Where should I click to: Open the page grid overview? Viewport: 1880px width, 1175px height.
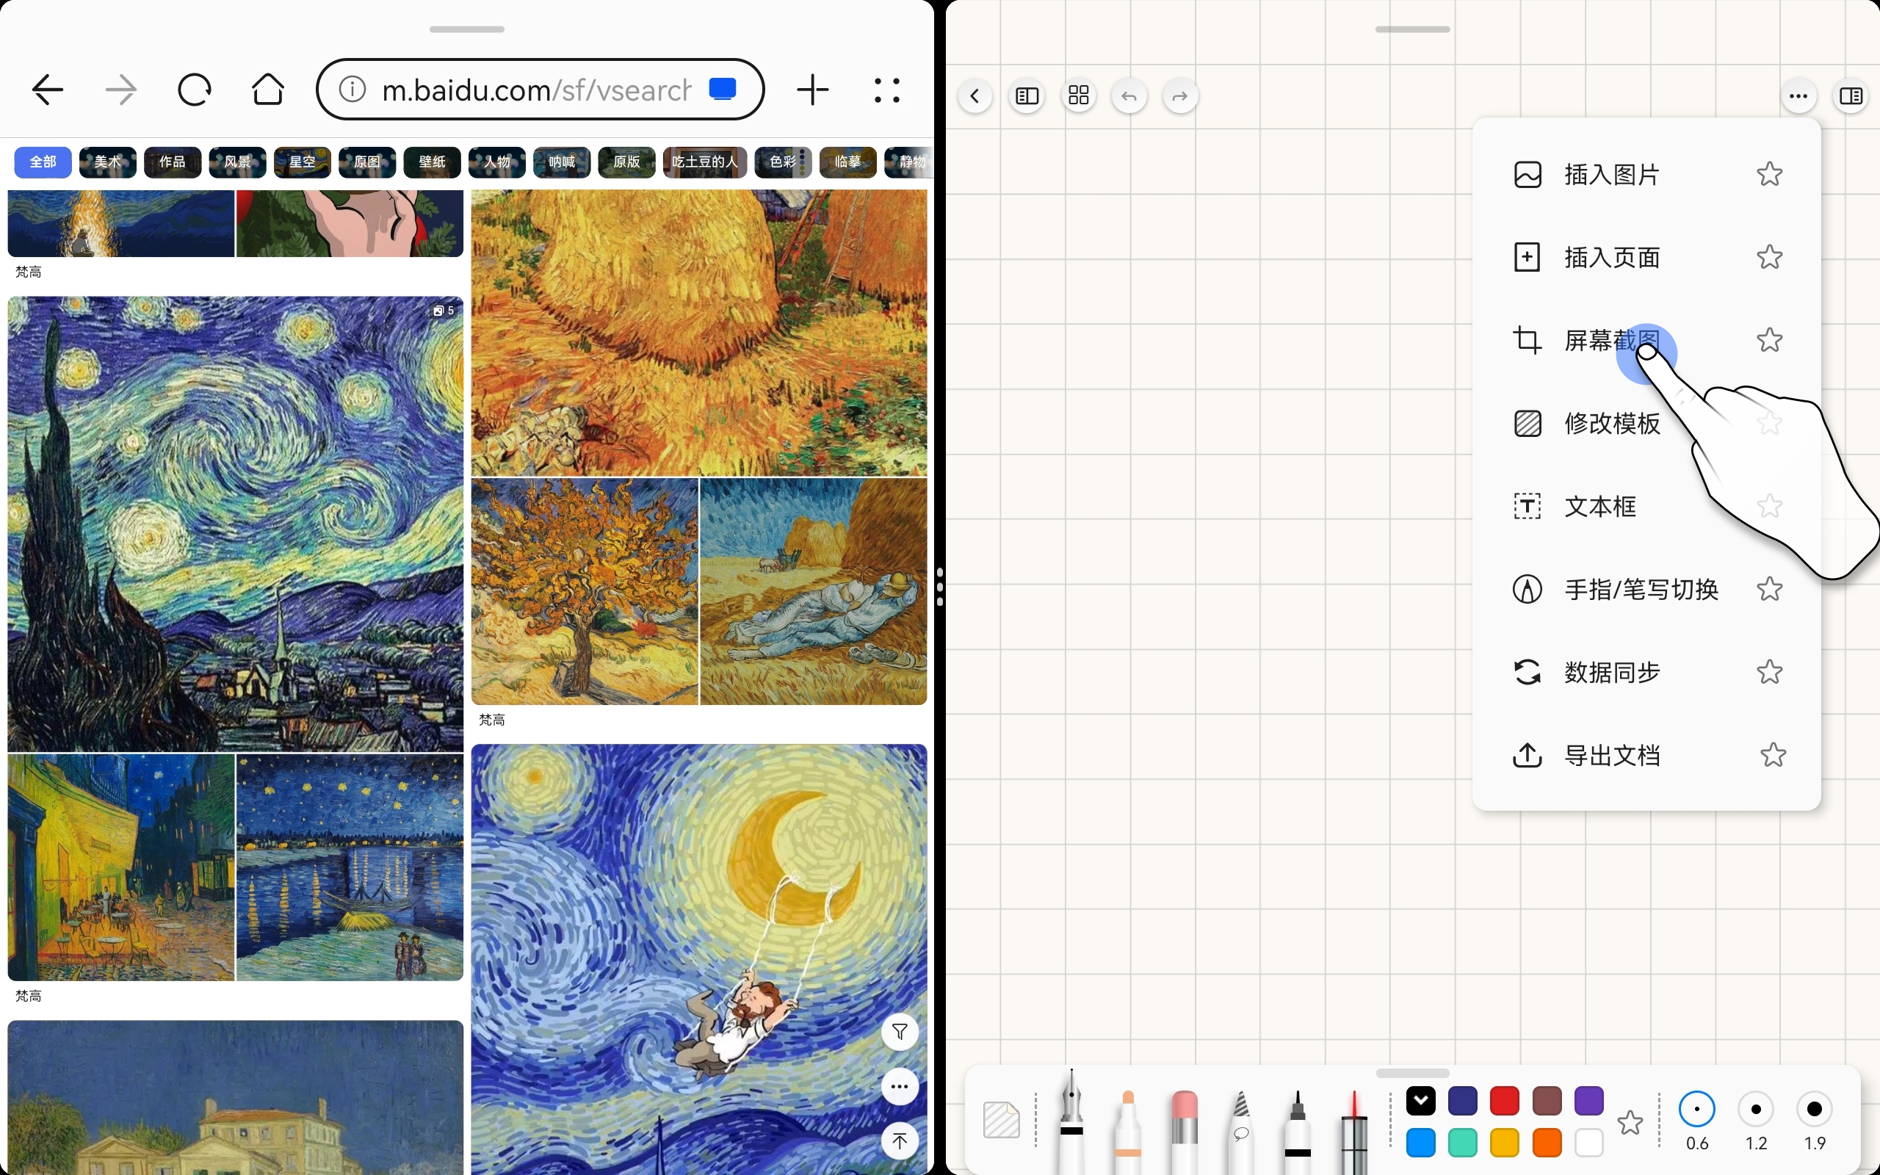1078,96
